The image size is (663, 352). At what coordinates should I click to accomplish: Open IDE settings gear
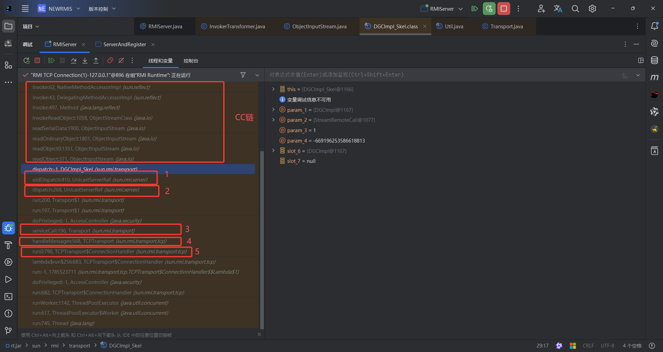coord(592,9)
